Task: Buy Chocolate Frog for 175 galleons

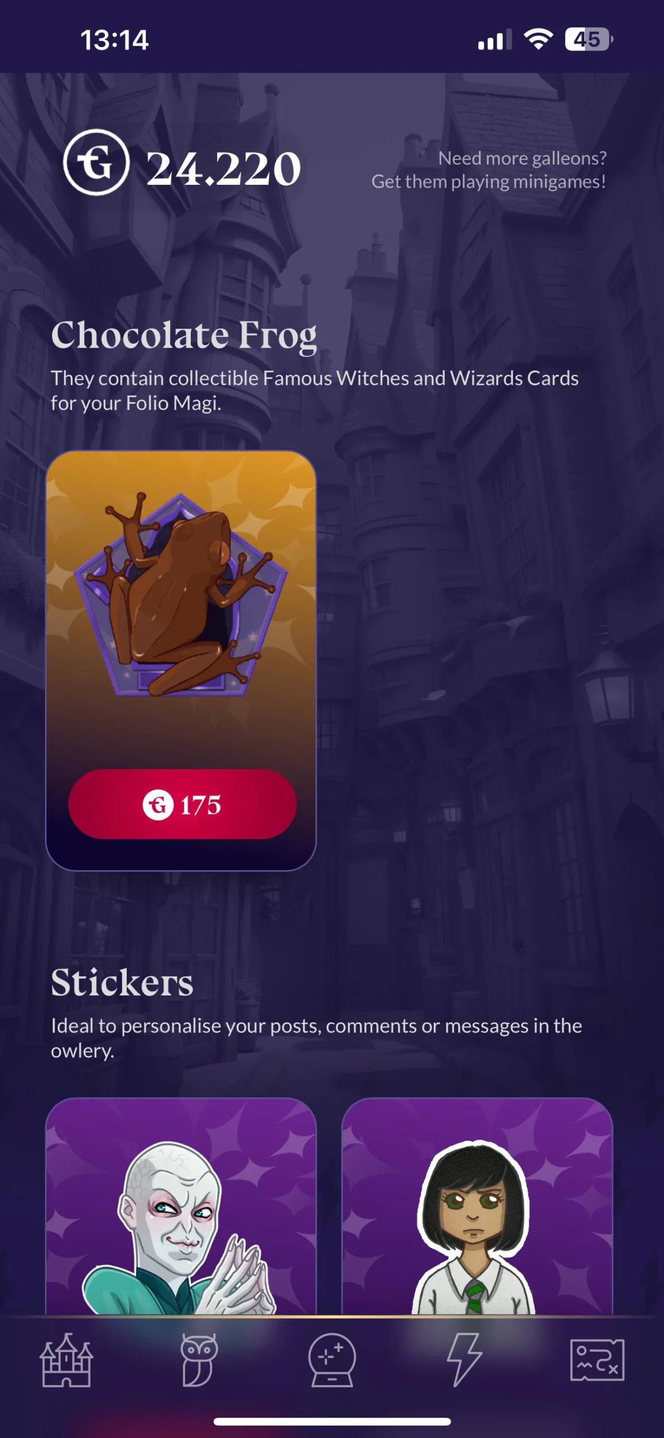Action: coord(182,804)
